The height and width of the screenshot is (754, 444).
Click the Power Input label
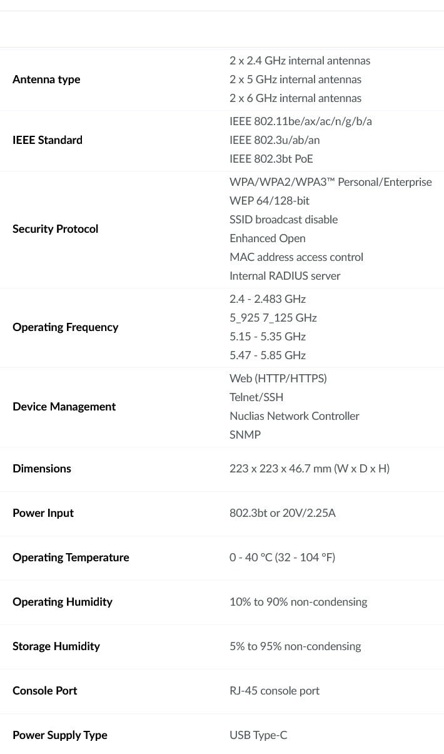[43, 513]
